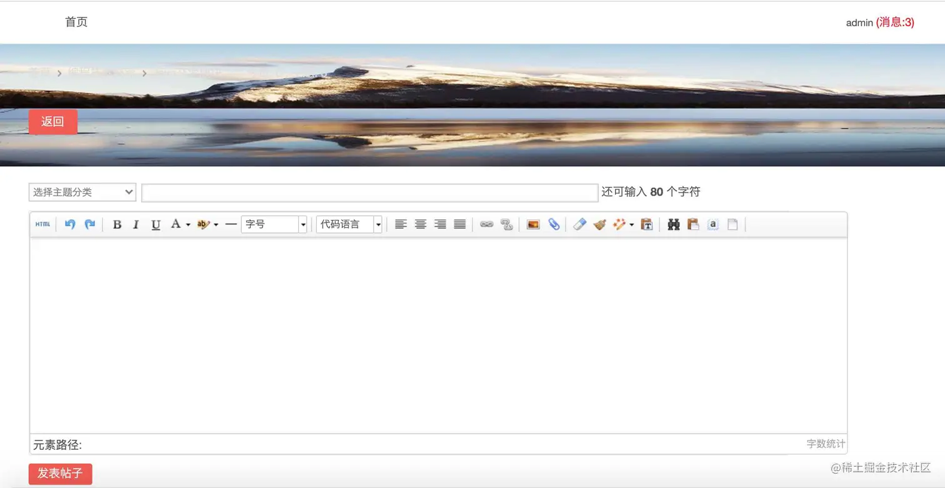Attach a file using the paperclip icon
The height and width of the screenshot is (488, 945).
(554, 224)
